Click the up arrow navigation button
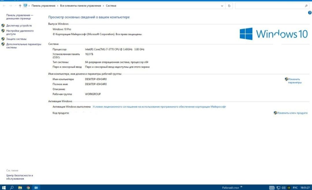This screenshot has height=190, width=312. (x=20, y=6)
